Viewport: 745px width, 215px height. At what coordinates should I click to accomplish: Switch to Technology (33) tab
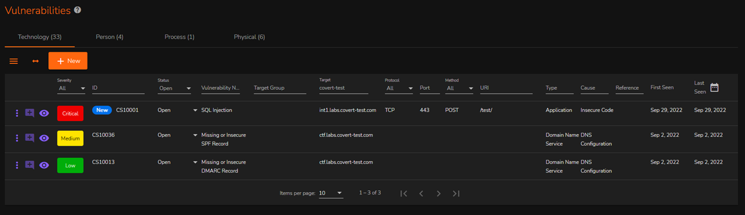40,37
